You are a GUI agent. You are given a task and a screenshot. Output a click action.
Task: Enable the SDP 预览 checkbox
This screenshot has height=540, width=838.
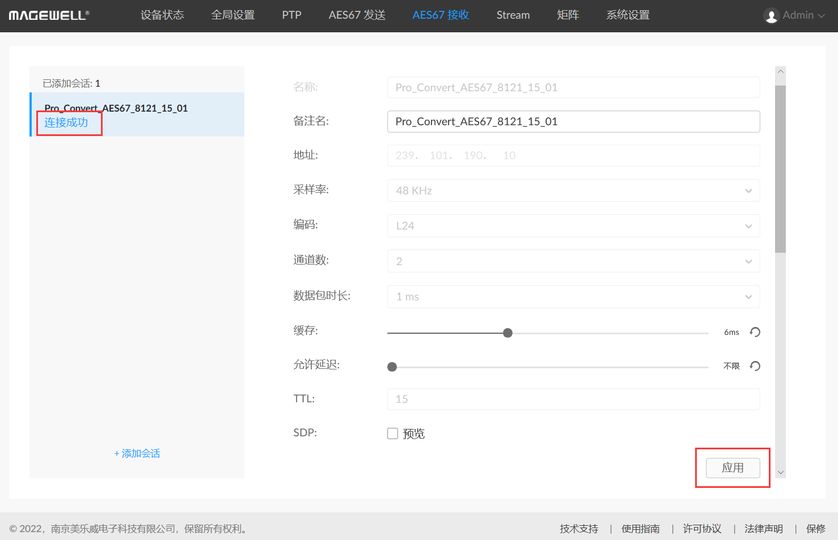(x=392, y=433)
